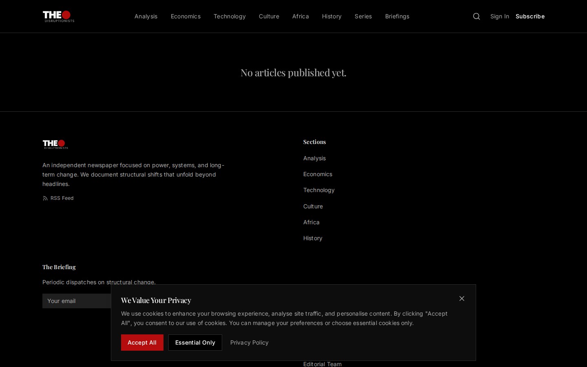Click Accept All cookies button
Viewport: 587px width, 367px height.
click(142, 343)
